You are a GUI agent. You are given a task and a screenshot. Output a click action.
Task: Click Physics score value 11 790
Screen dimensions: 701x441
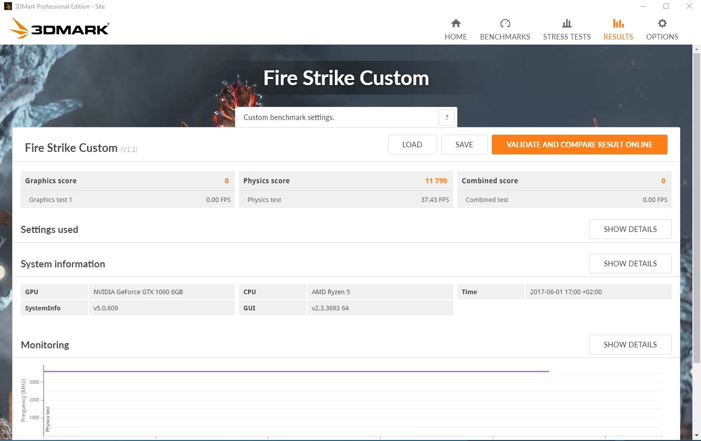pyautogui.click(x=436, y=181)
